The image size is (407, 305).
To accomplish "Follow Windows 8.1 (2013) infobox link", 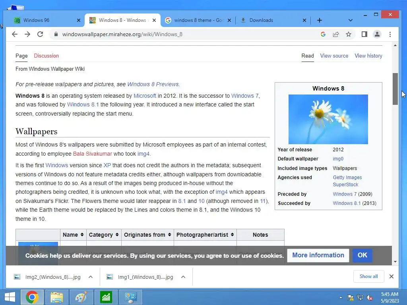I will [x=347, y=203].
